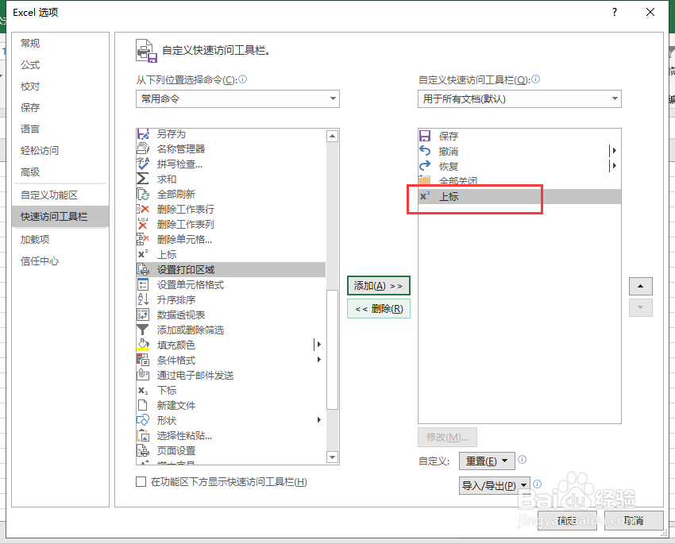Image resolution: width=675 pixels, height=544 pixels.
Task: Select the set print area icon (设置打印区域)
Action: tap(143, 269)
